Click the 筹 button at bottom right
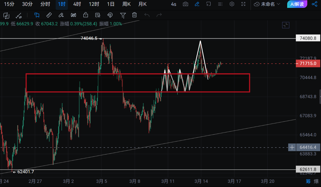321x187 pixels. click(308, 181)
